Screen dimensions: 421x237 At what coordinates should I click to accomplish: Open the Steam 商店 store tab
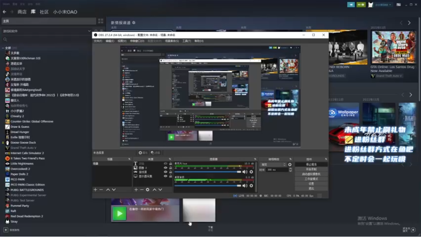tap(22, 12)
